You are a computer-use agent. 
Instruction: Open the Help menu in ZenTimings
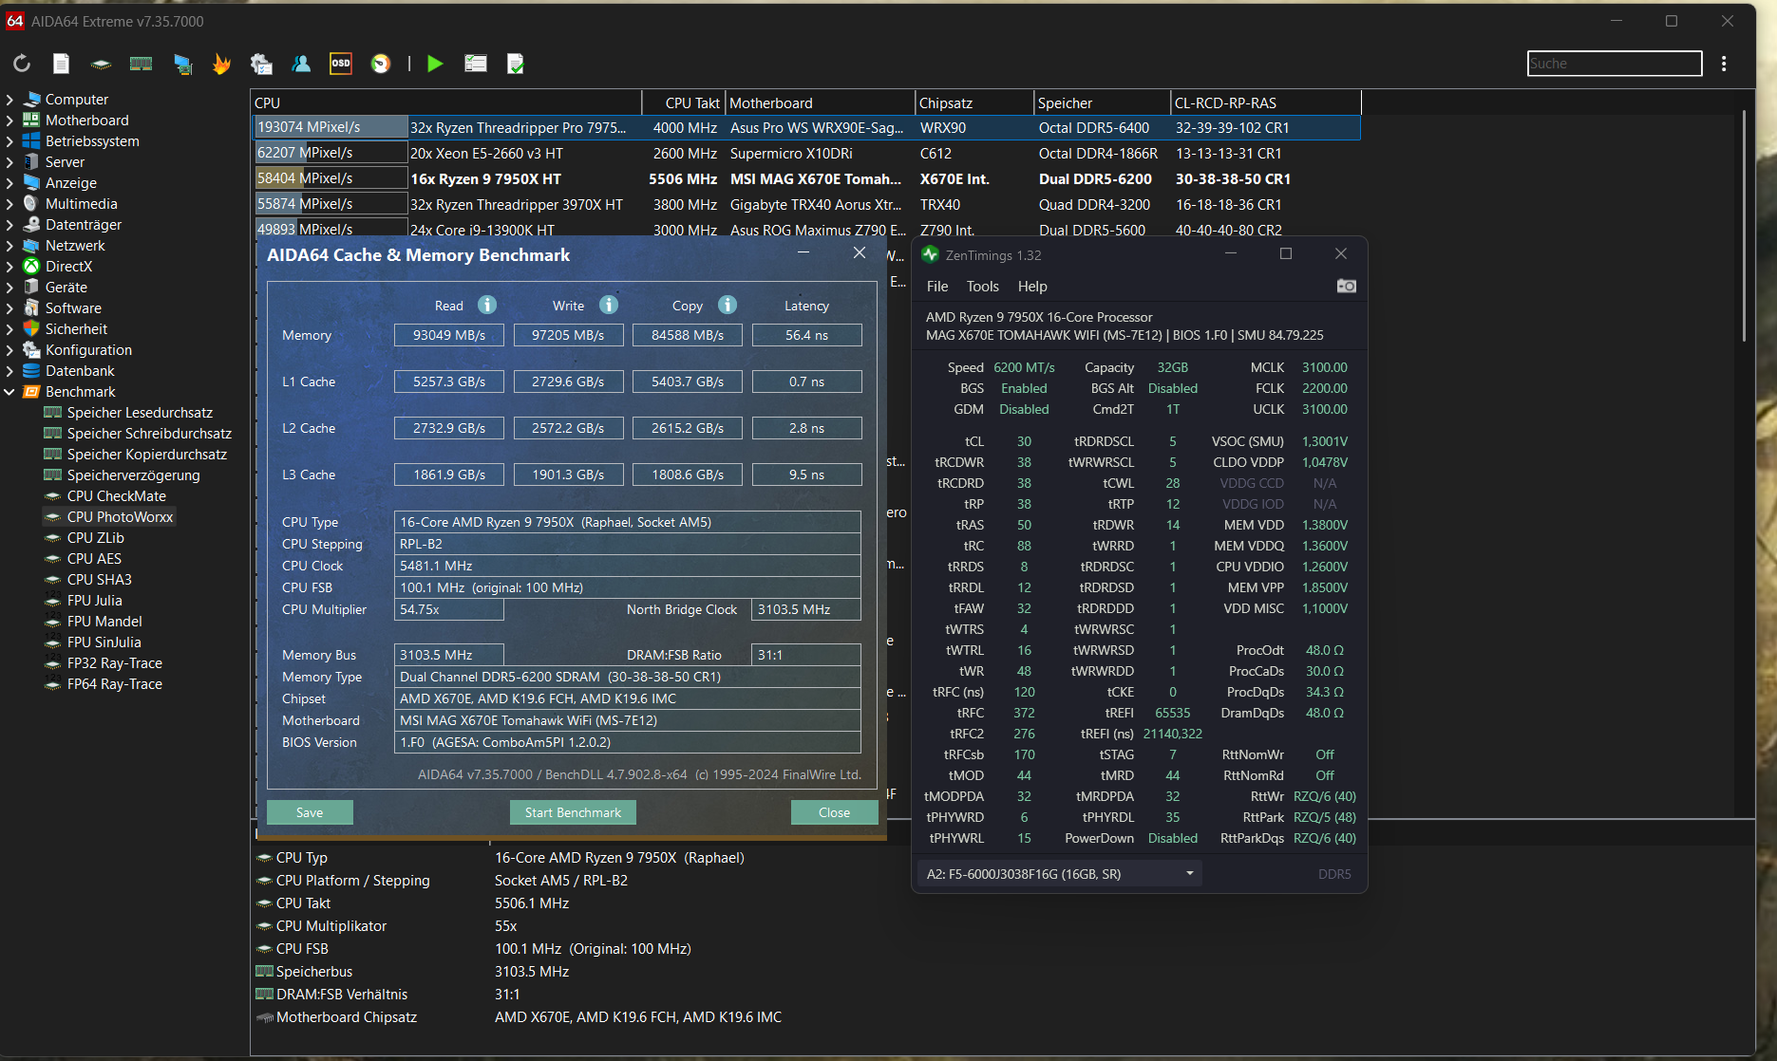pyautogui.click(x=1032, y=287)
